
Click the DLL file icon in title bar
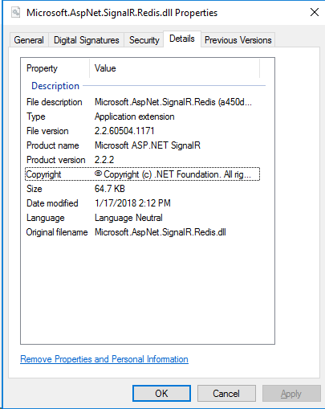click(15, 12)
